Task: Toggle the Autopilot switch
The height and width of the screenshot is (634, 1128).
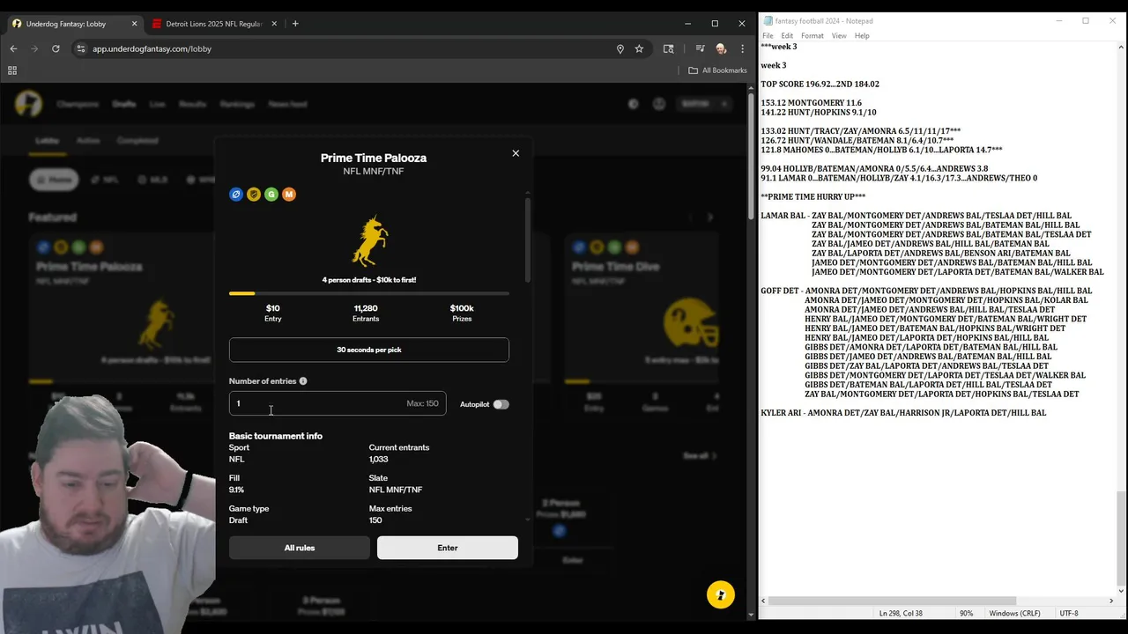Action: click(501, 404)
